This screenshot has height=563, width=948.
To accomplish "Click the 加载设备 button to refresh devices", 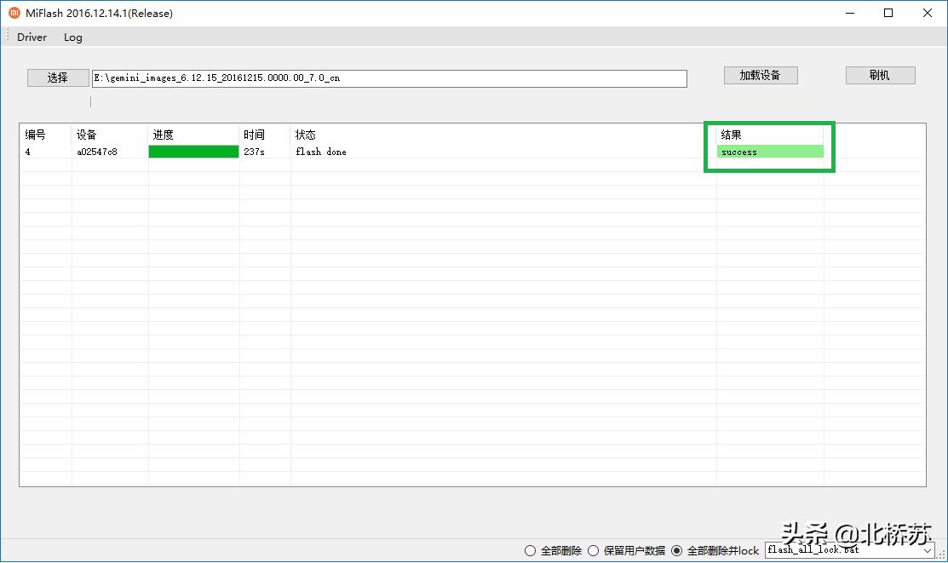I will click(x=760, y=75).
